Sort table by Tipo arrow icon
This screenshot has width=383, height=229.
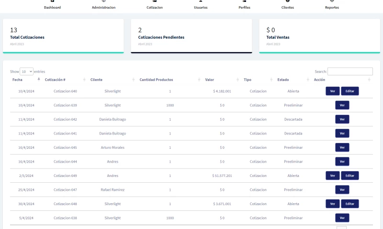(x=271, y=80)
